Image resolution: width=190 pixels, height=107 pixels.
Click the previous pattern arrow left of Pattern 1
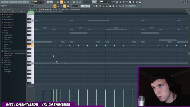[x=80, y=6]
